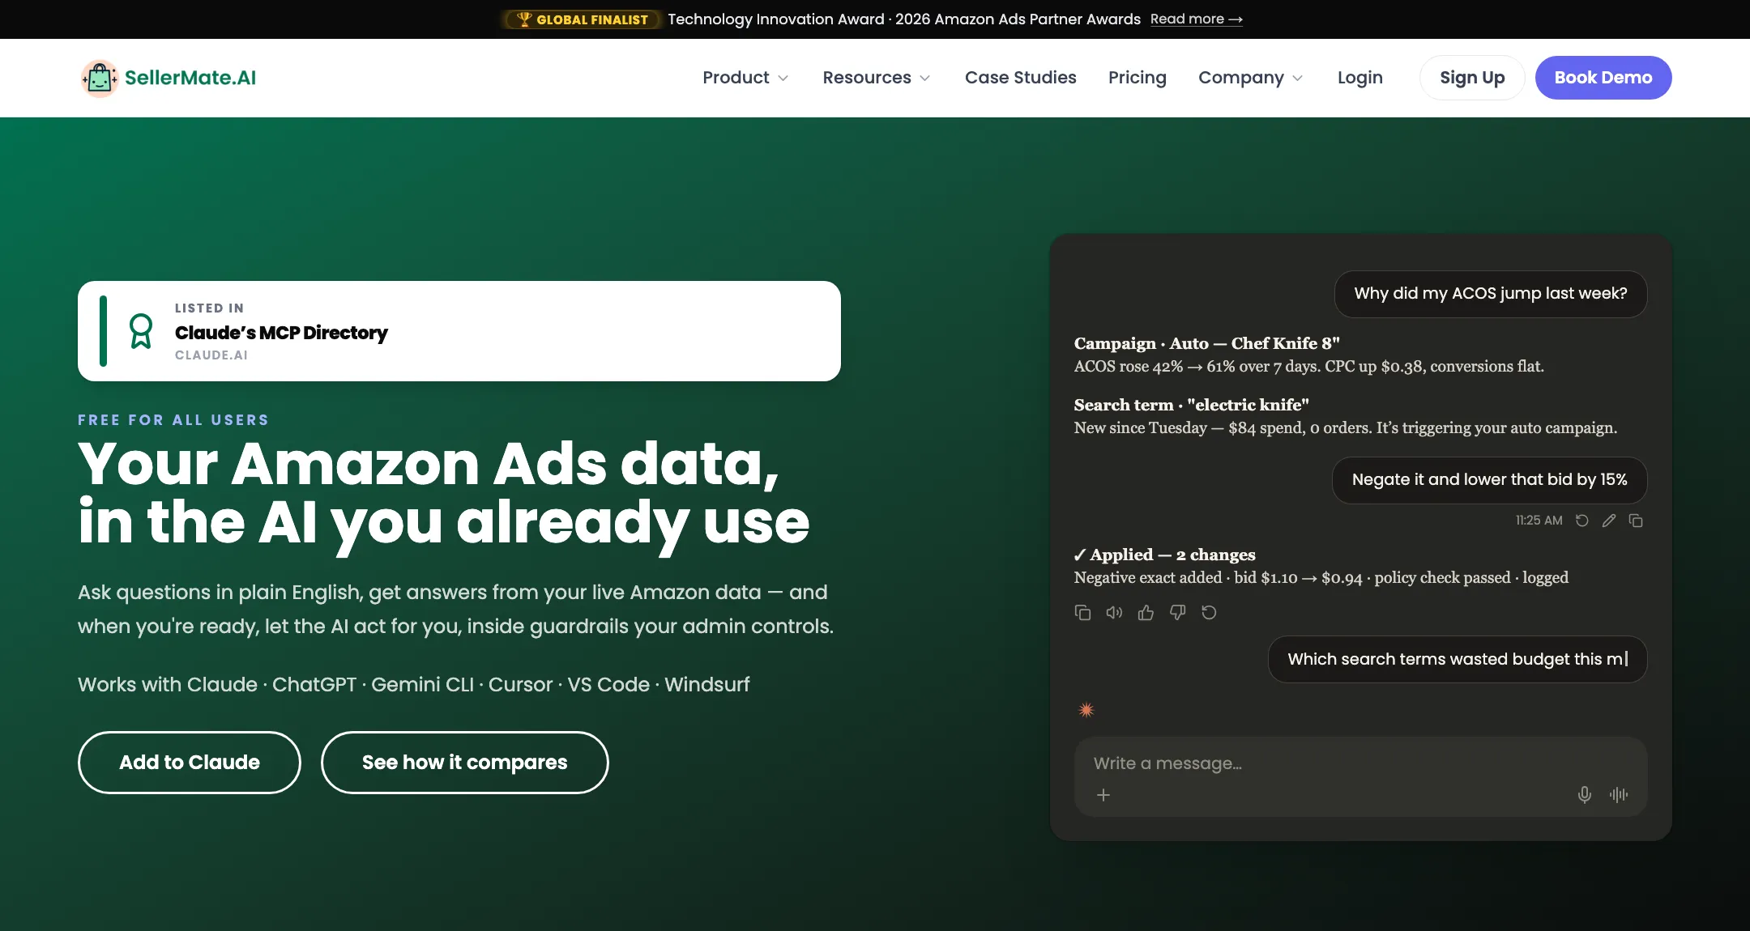
Task: Click the retry icon next to 11:25 AM
Action: [1581, 521]
